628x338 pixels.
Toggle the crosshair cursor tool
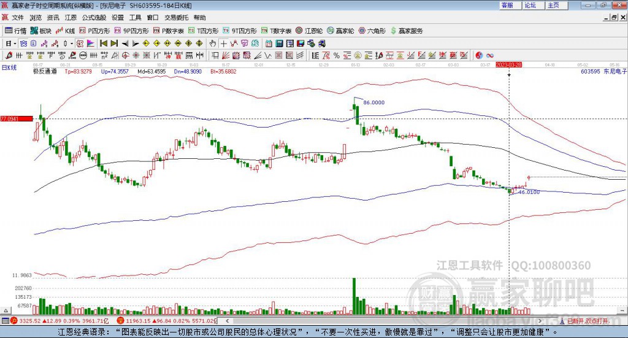pos(223,44)
